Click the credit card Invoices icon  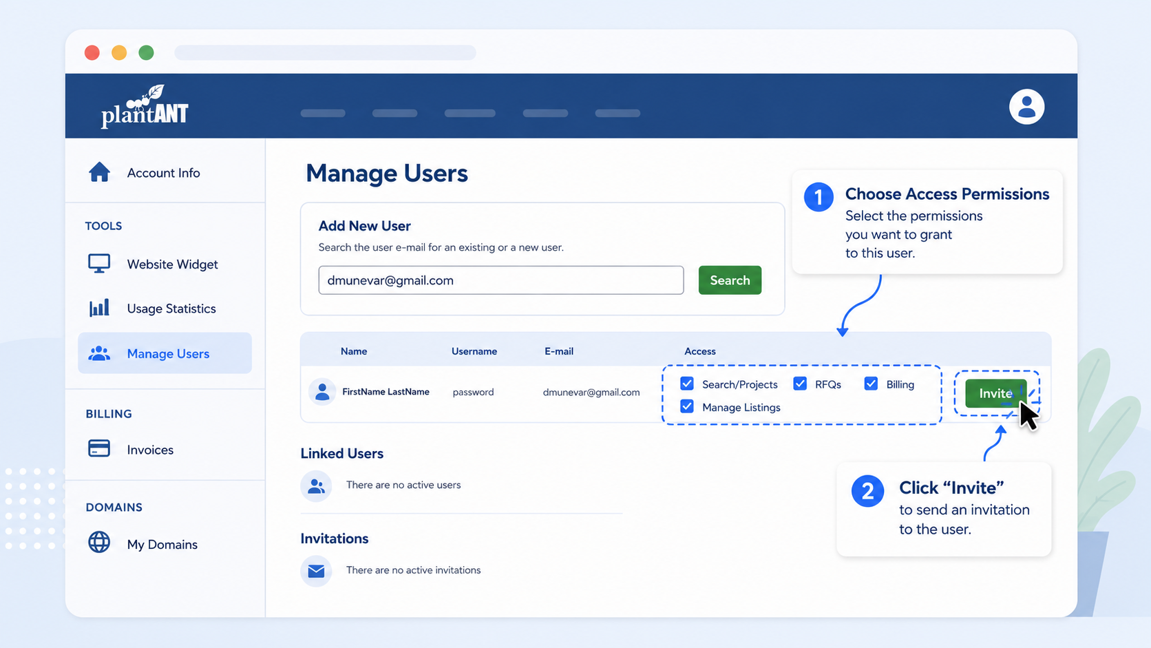click(x=99, y=448)
